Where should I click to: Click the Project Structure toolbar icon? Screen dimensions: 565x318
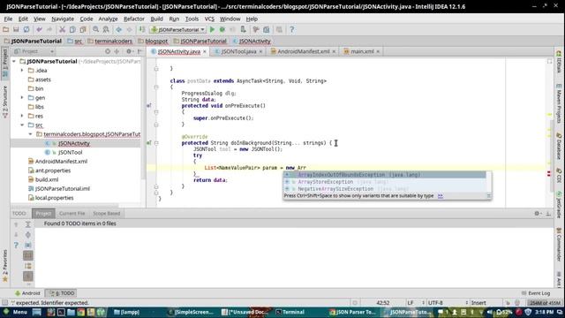click(x=267, y=29)
